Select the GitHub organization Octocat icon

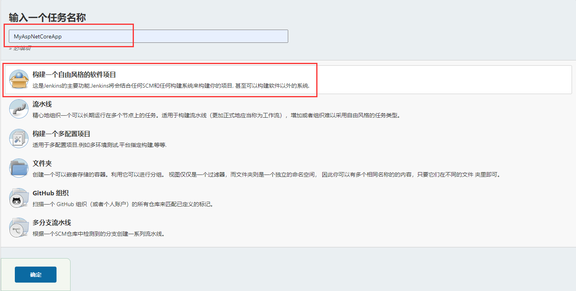click(x=18, y=198)
